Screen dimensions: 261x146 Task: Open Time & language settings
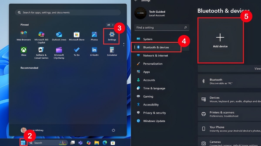(x=161, y=88)
